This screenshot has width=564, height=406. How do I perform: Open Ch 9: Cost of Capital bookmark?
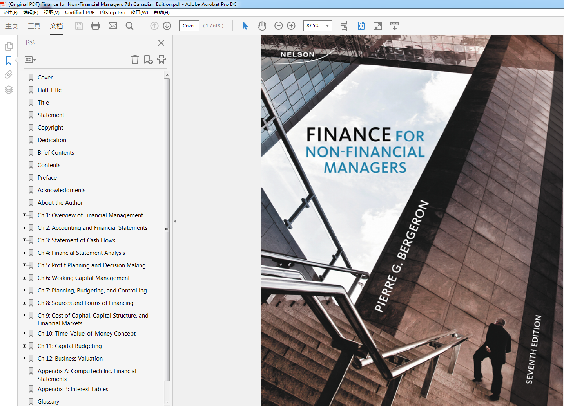(x=93, y=319)
